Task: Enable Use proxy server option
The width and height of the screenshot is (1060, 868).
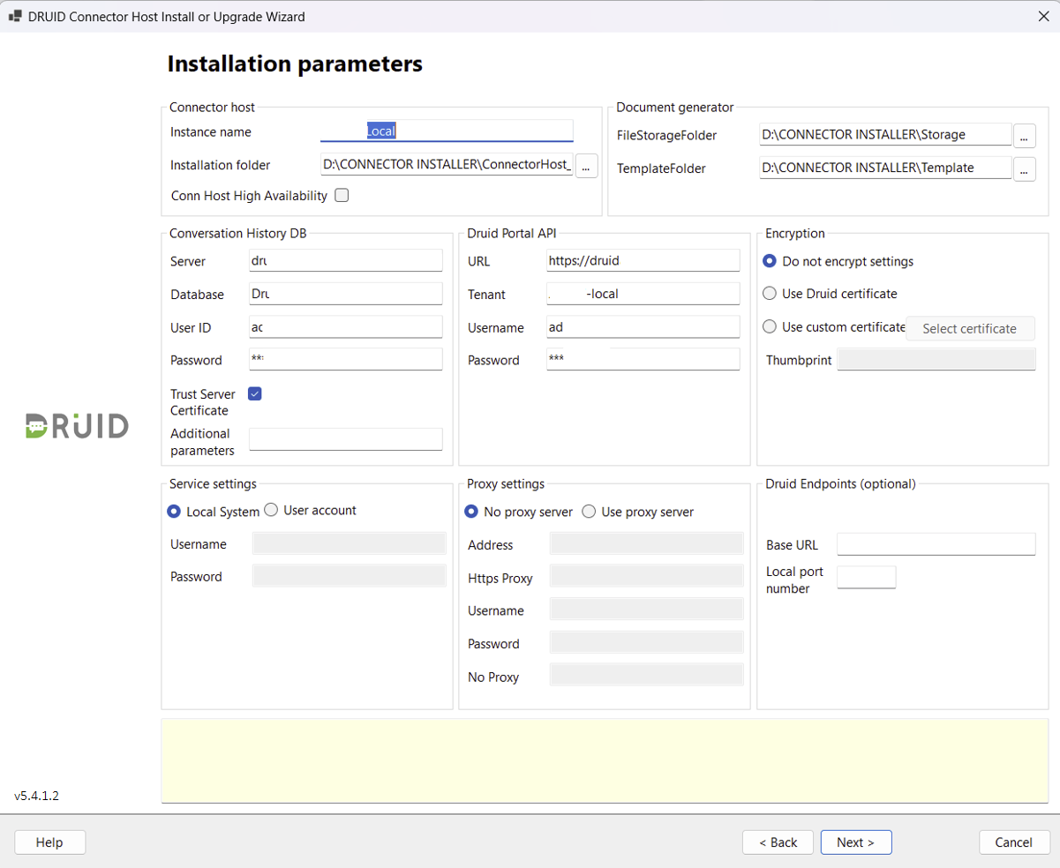Action: [x=589, y=512]
